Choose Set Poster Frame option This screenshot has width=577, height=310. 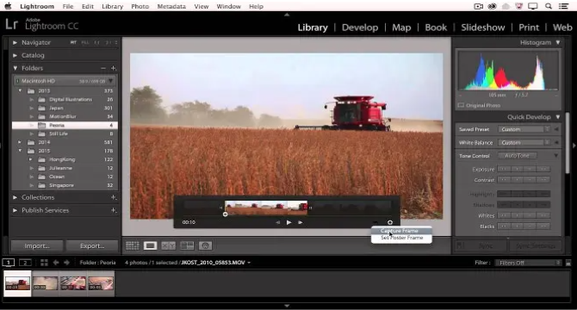point(401,238)
